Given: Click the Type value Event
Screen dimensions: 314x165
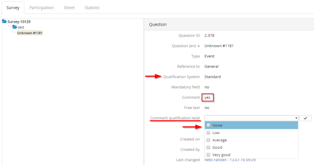Looking at the screenshot, I should tap(209, 56).
